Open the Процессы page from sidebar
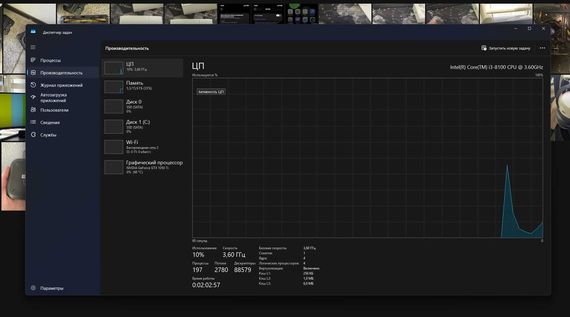This screenshot has height=317, width=570. click(50, 60)
